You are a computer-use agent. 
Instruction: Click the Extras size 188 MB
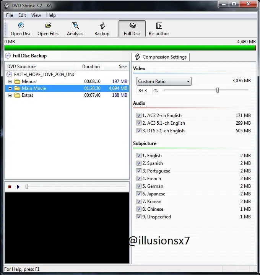(120, 95)
